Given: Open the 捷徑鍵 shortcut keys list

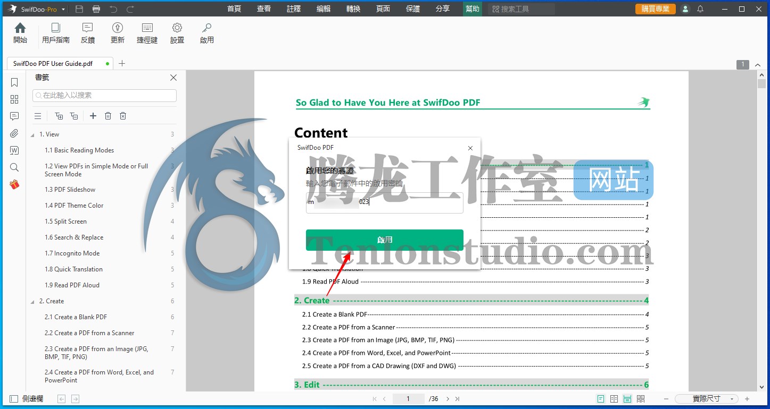Looking at the screenshot, I should point(147,33).
